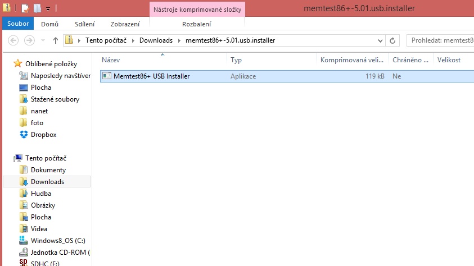This screenshot has height=266, width=474.
Task: Click the Windows8_OS (C:) drive icon
Action: coord(24,240)
